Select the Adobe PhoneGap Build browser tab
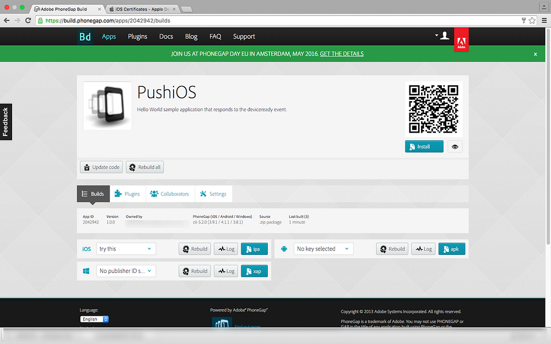 tap(67, 9)
